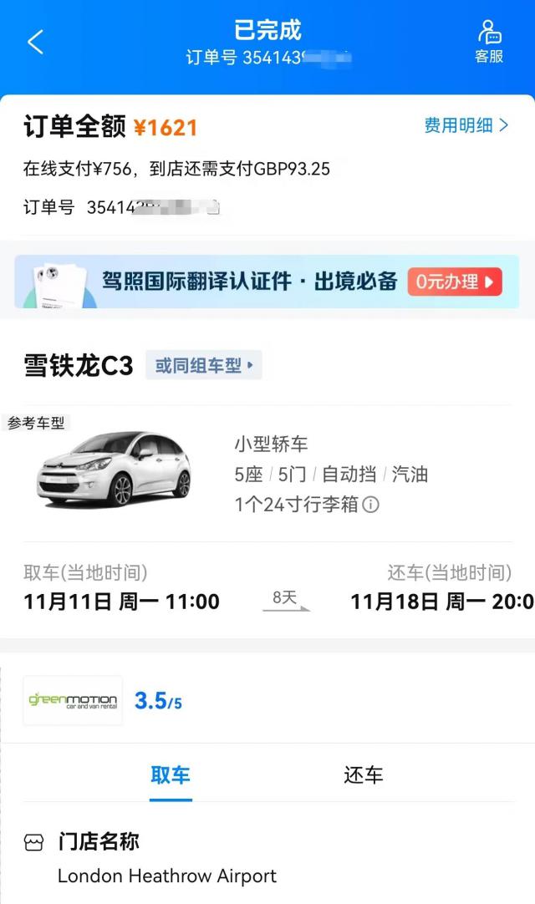
Task: Tap the 3.5/5 supplier rating
Action: tap(158, 701)
